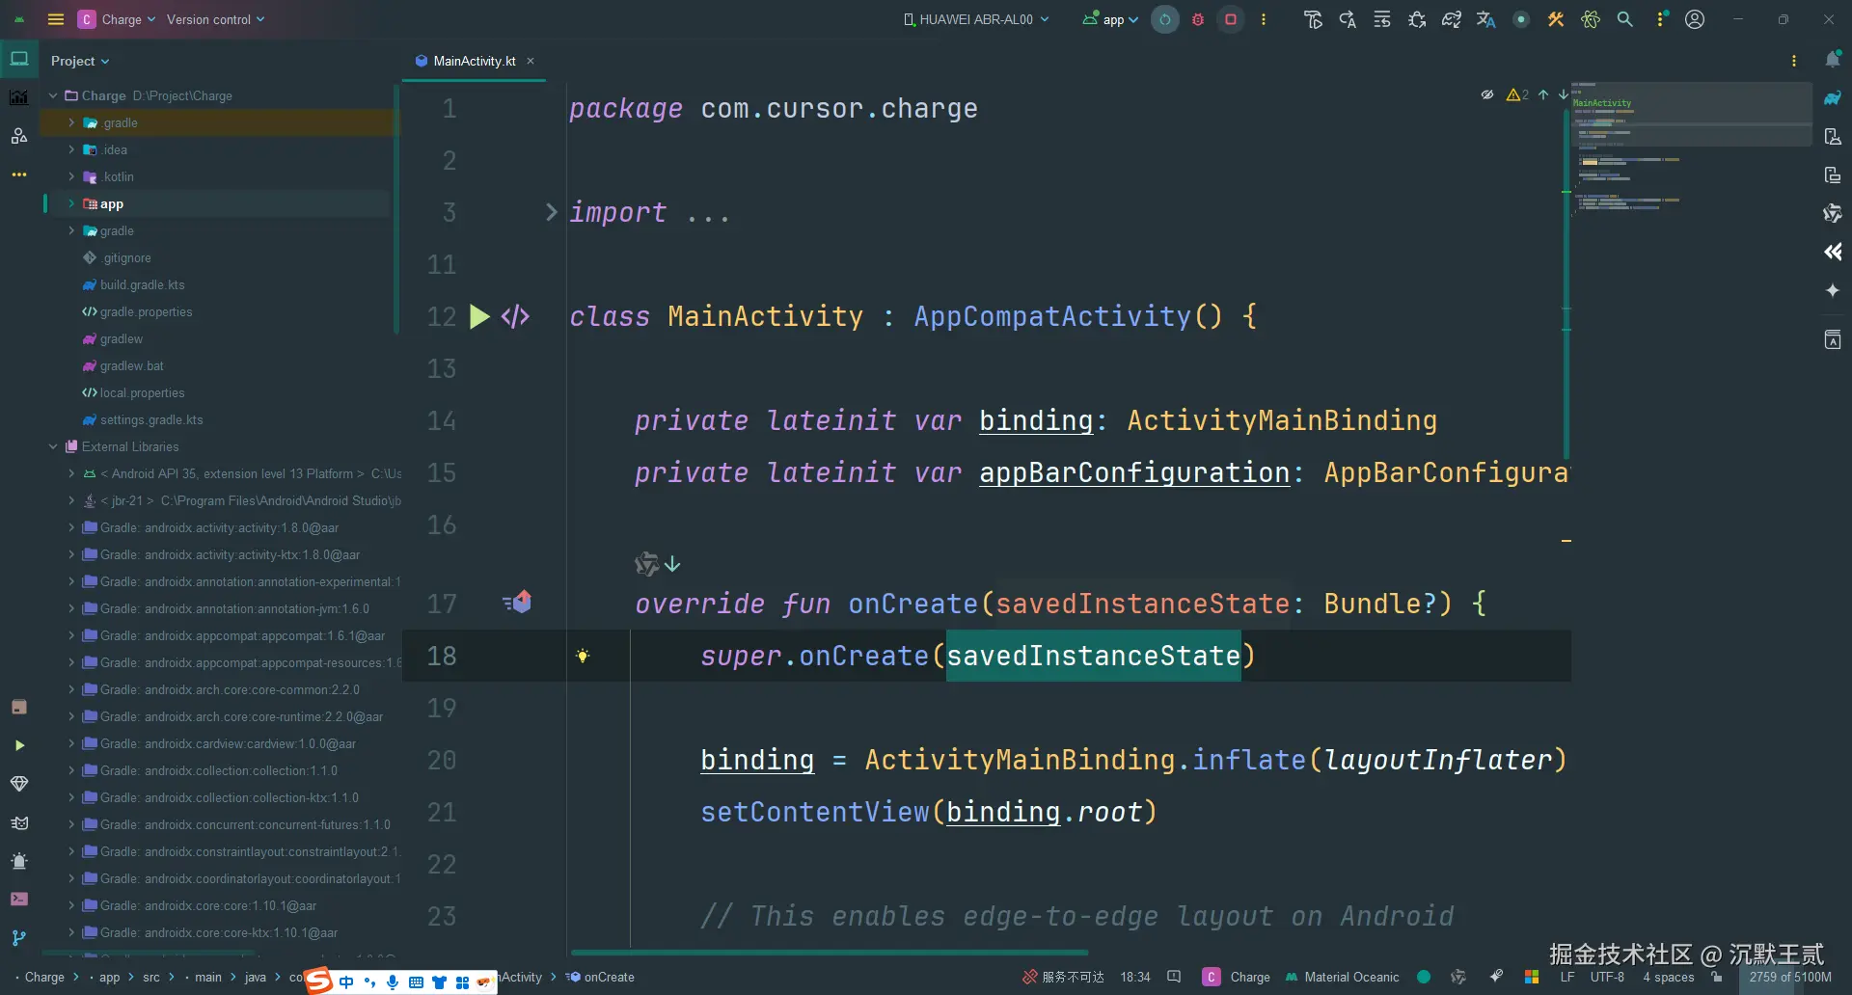1852x995 pixels.
Task: Open Terminal tool window
Action: [x=19, y=899]
